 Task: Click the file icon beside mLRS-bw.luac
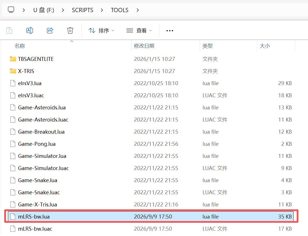coord(13,229)
